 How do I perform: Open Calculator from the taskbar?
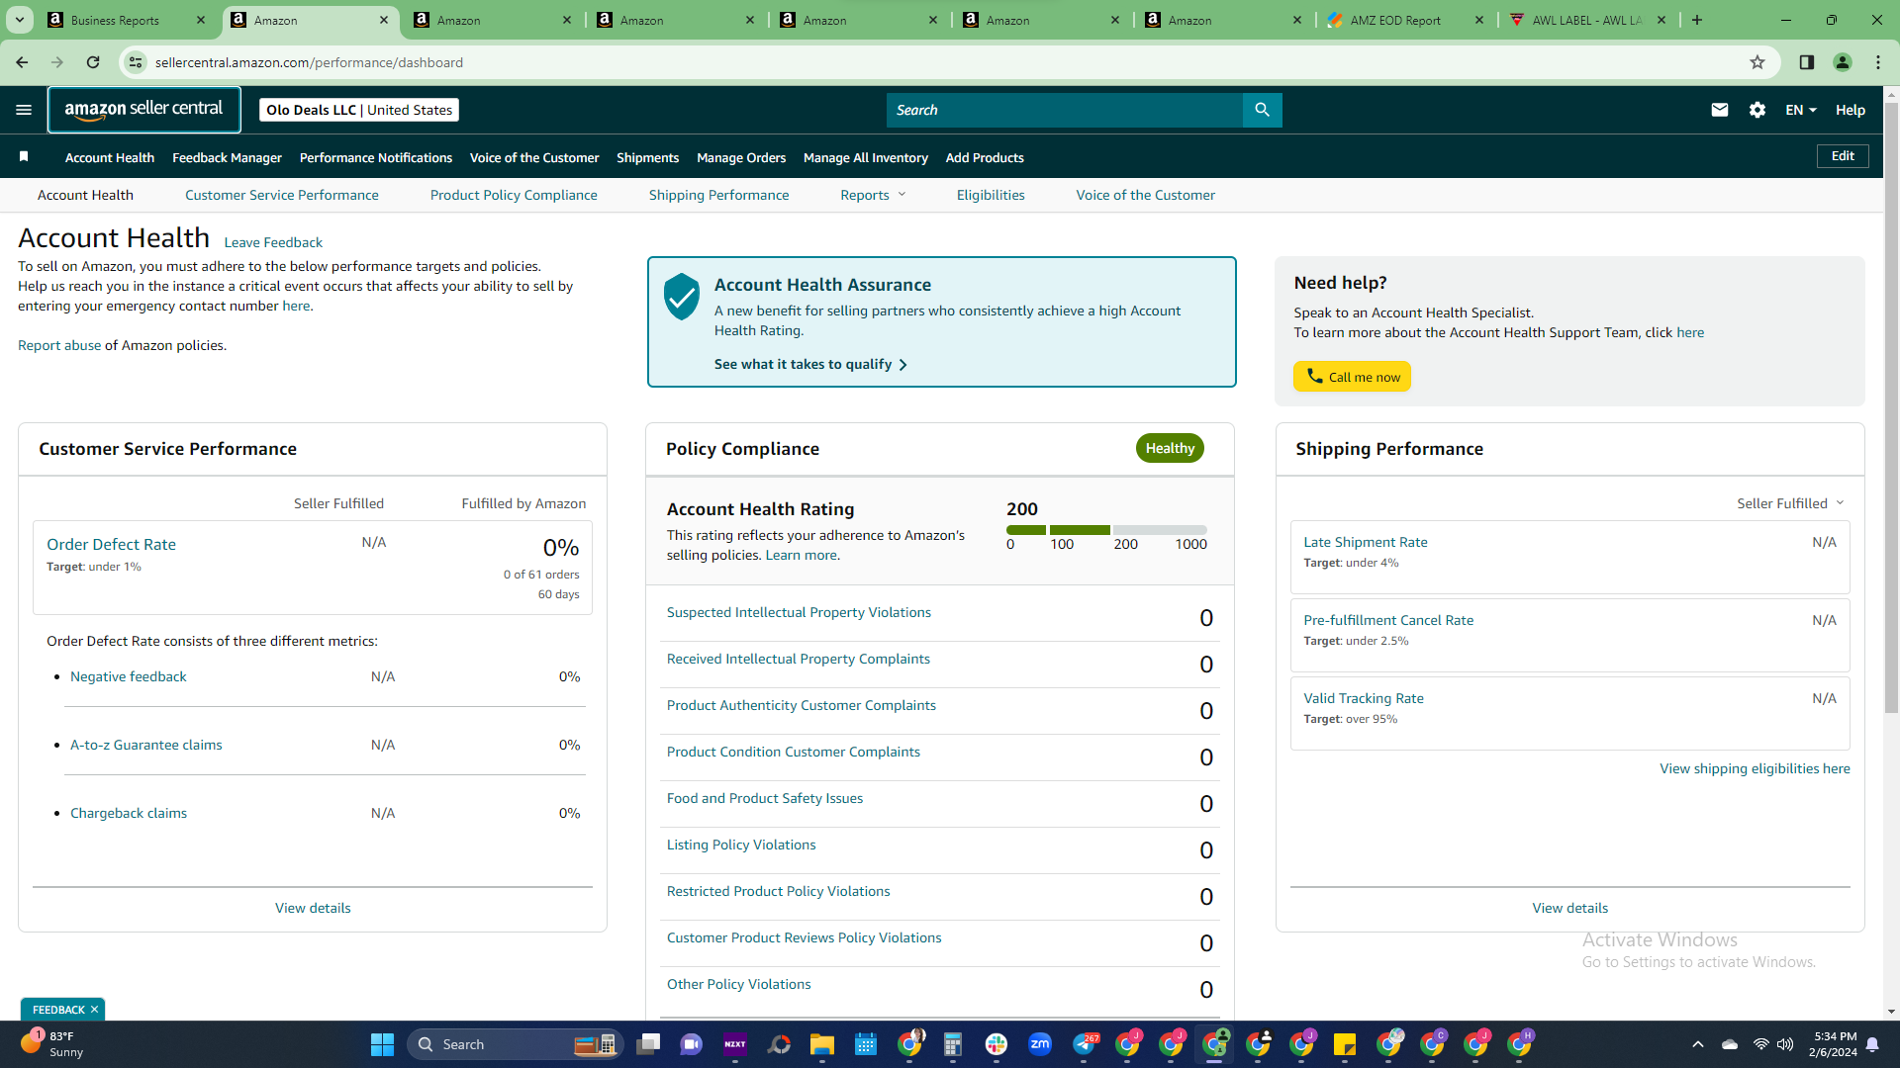point(953,1044)
